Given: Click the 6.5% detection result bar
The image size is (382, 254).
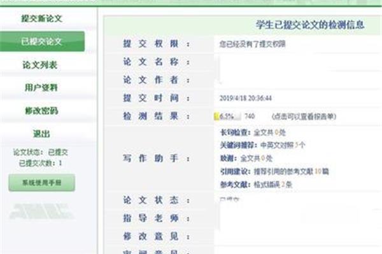Looking at the screenshot, I should click(x=227, y=116).
